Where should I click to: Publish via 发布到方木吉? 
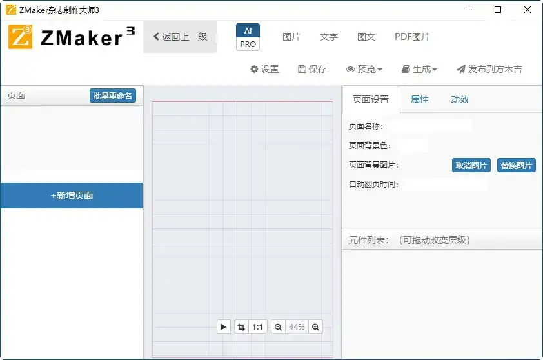pos(489,69)
